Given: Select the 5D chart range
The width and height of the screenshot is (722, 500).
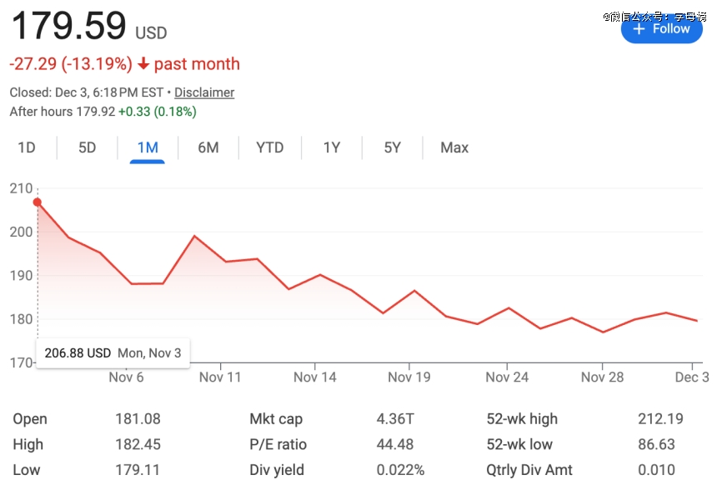Looking at the screenshot, I should click(88, 147).
